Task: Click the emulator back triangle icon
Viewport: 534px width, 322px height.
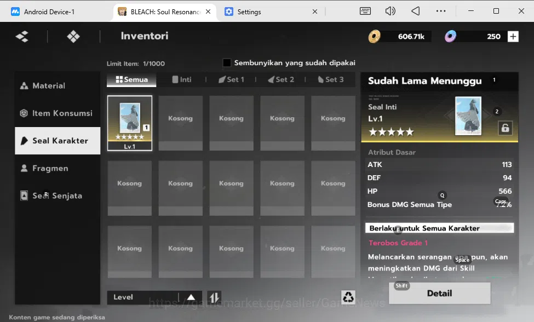Action: pyautogui.click(x=416, y=12)
